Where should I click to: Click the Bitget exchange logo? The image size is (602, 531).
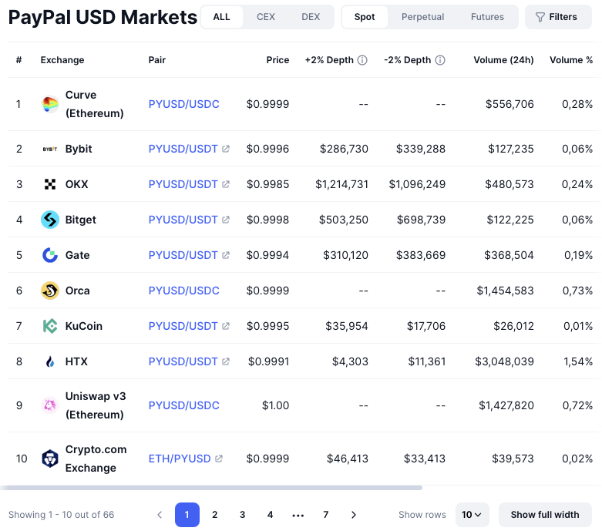[x=50, y=220]
